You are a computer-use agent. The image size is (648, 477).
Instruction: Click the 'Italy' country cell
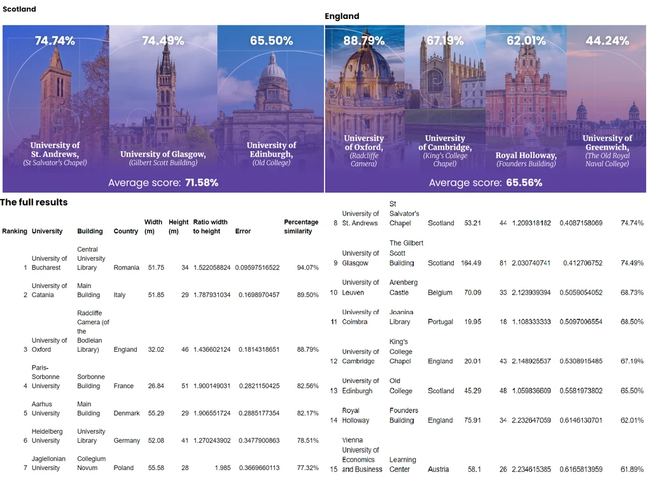click(x=120, y=295)
